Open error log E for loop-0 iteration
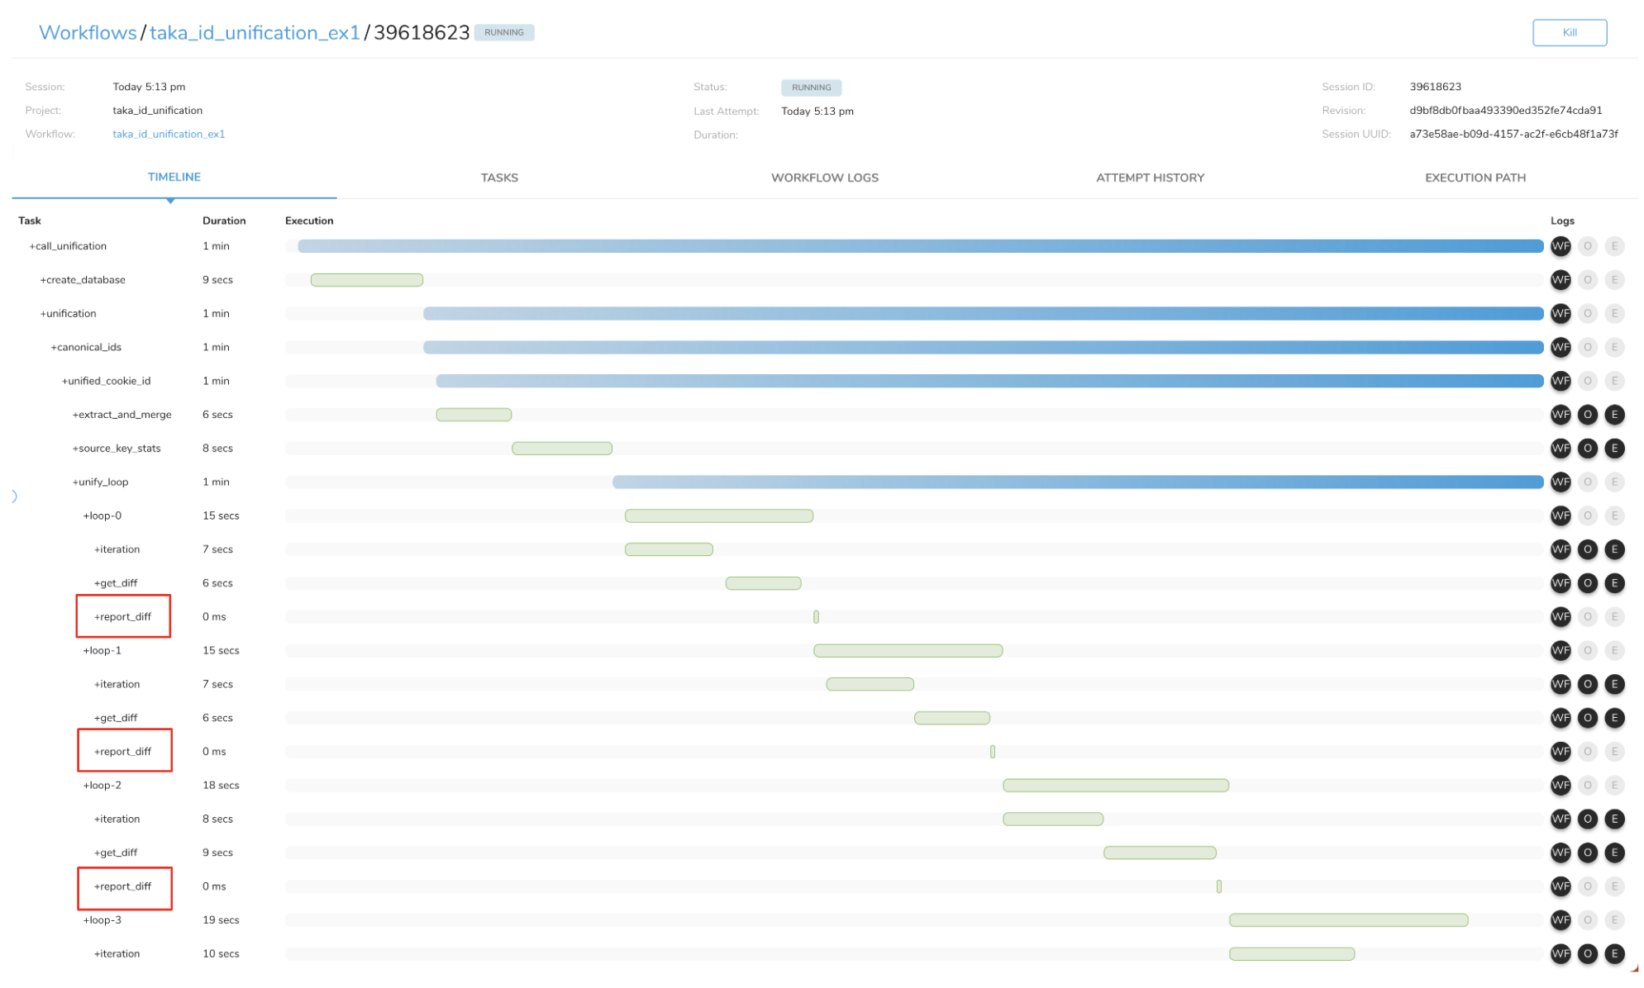 click(x=1614, y=549)
